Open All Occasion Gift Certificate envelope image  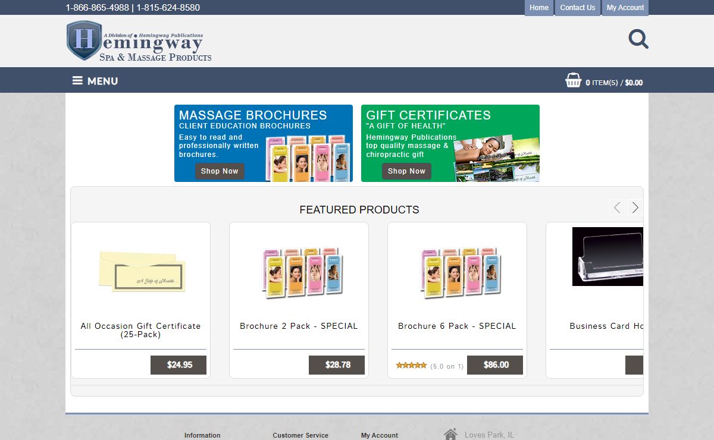[142, 271]
